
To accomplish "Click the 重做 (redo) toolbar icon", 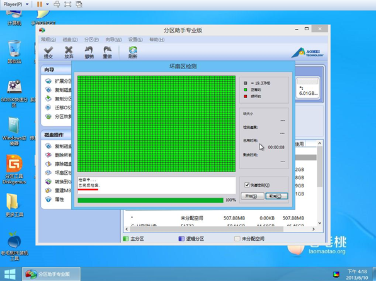I will [x=107, y=52].
